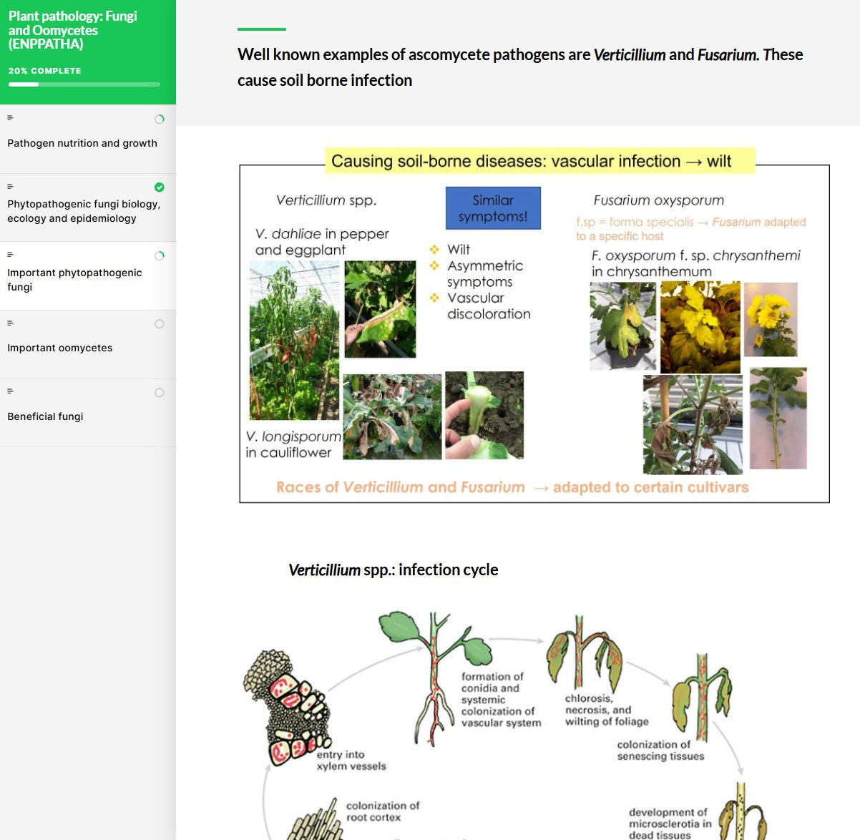Toggle completion circle for Important oomycetes
The width and height of the screenshot is (860, 840).
pos(159,323)
